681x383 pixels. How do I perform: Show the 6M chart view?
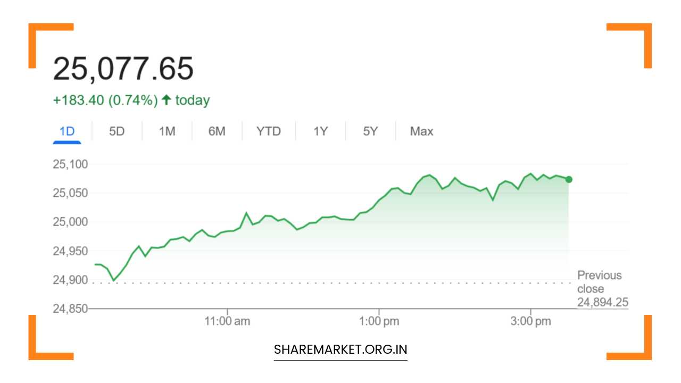coord(217,131)
